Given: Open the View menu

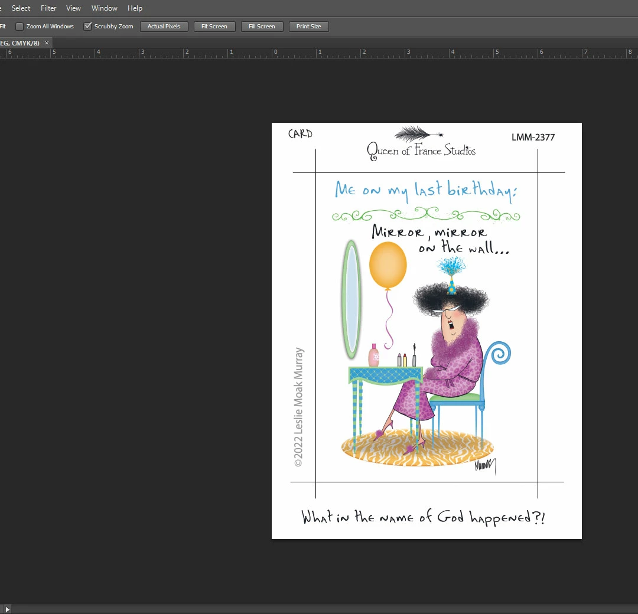Looking at the screenshot, I should [73, 8].
